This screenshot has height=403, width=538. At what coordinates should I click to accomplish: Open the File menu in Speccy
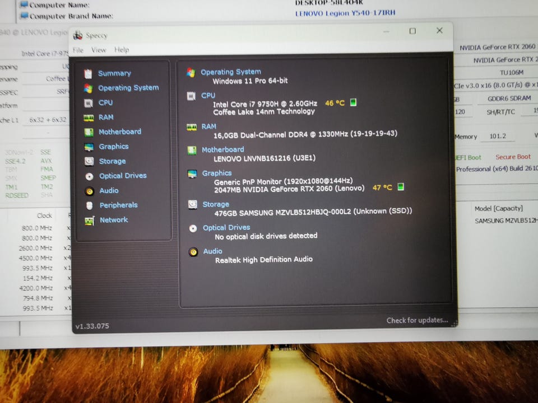tap(78, 50)
